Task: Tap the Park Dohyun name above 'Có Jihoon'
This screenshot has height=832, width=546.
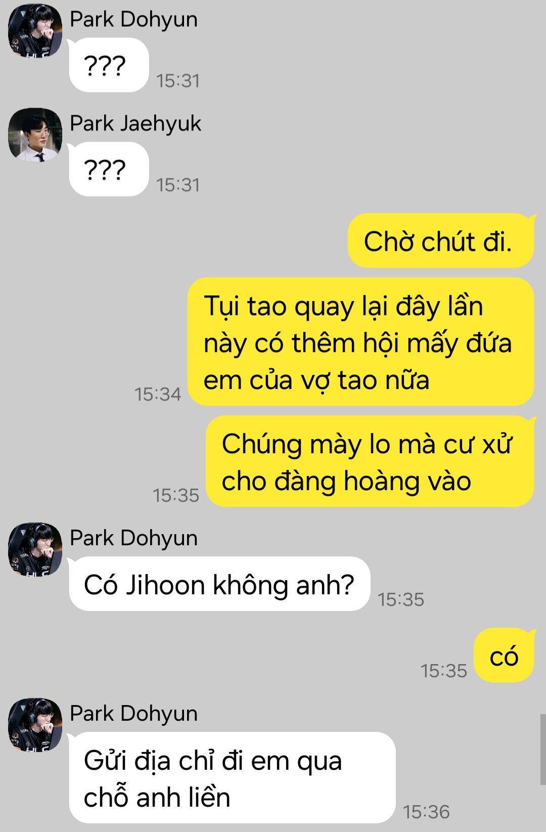Action: pyautogui.click(x=133, y=538)
